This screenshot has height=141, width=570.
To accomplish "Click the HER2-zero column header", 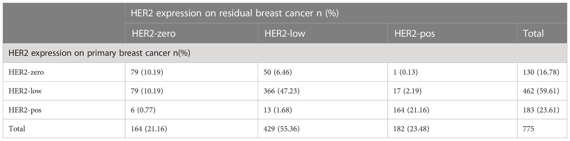I will (153, 34).
